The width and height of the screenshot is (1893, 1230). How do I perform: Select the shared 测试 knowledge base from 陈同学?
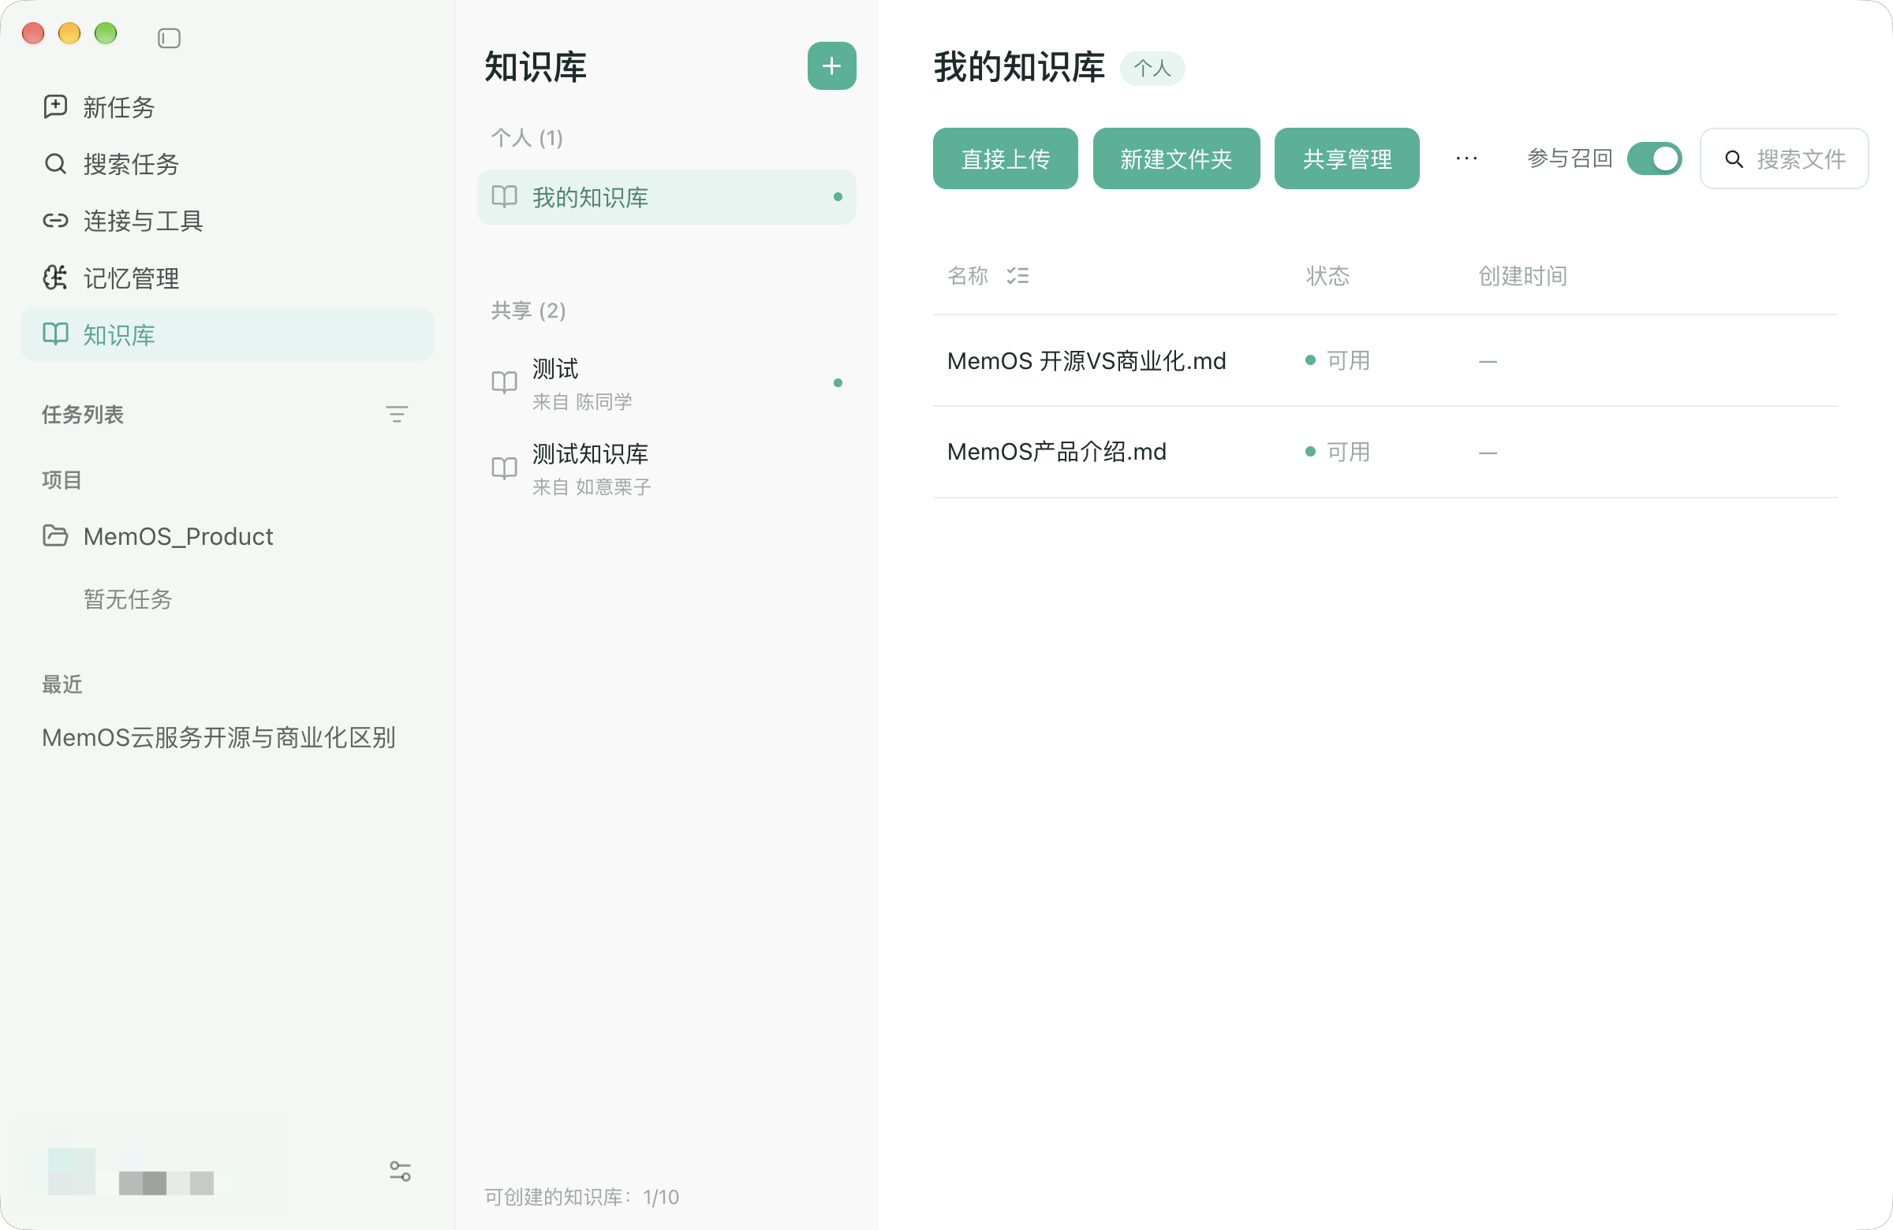666,383
